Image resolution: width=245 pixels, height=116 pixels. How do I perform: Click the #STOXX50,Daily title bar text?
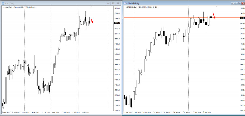(133, 3)
